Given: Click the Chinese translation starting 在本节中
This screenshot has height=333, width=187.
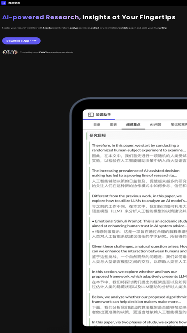Looking at the screenshot, I should pyautogui.click(x=139, y=284).
